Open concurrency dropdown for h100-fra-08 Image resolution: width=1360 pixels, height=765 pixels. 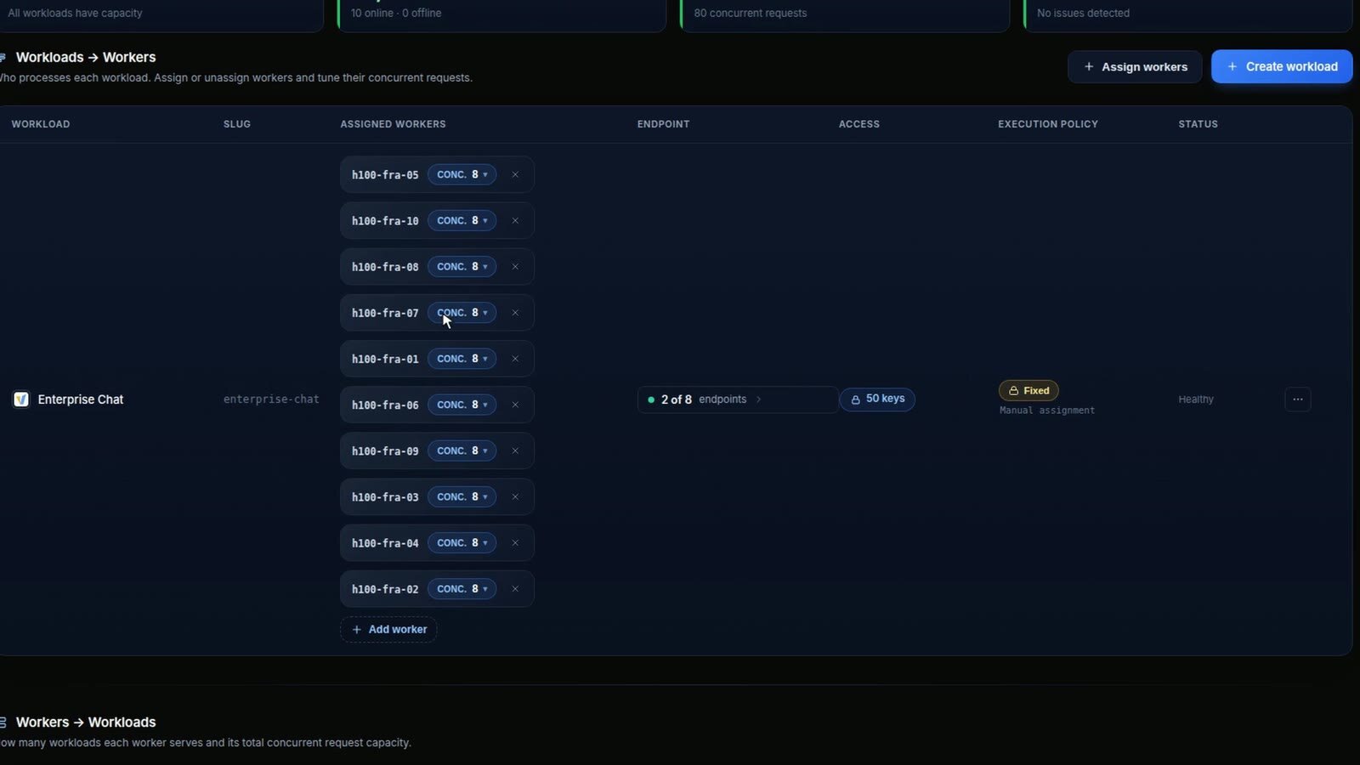[x=462, y=267]
